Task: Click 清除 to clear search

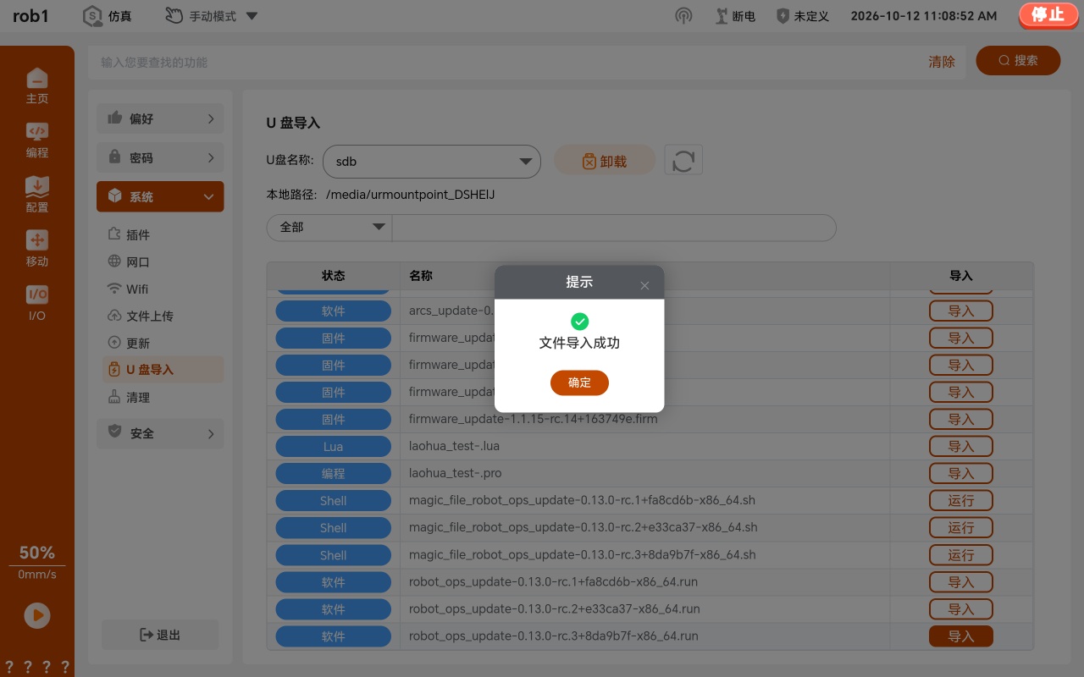Action: [x=942, y=62]
